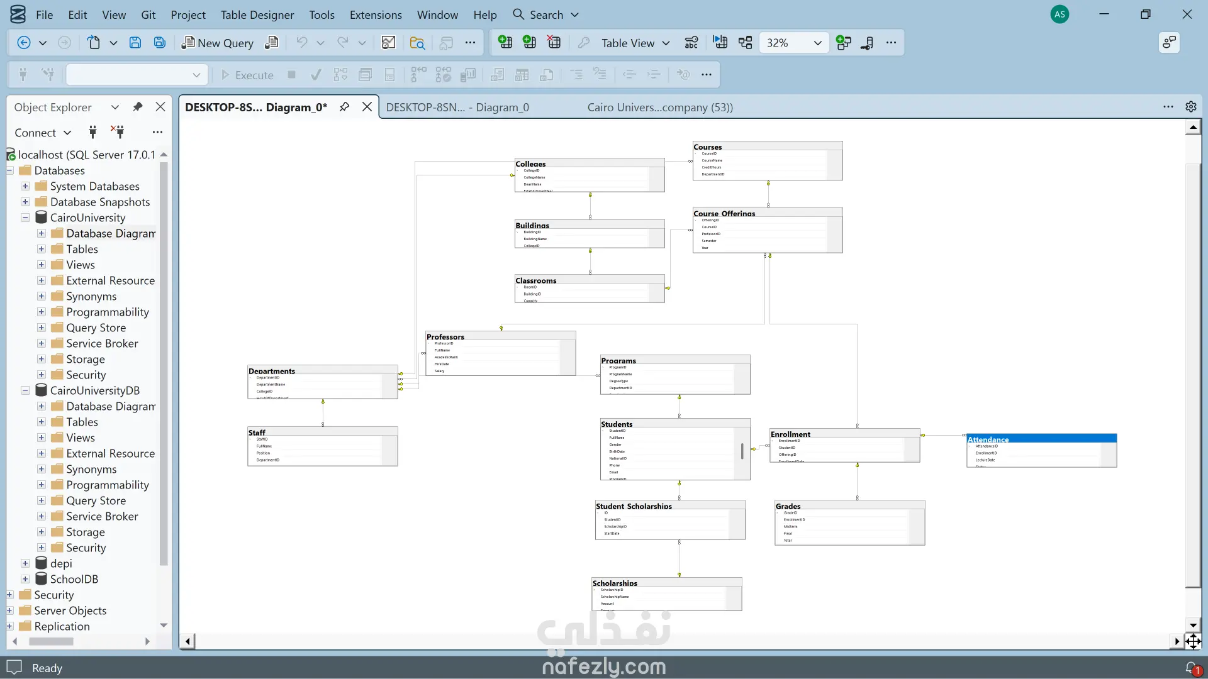Click the Activity Monitor toolbar icon
The width and height of the screenshot is (1208, 679).
coord(388,43)
